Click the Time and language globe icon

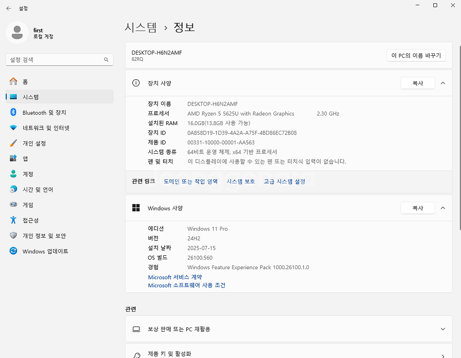pos(13,189)
